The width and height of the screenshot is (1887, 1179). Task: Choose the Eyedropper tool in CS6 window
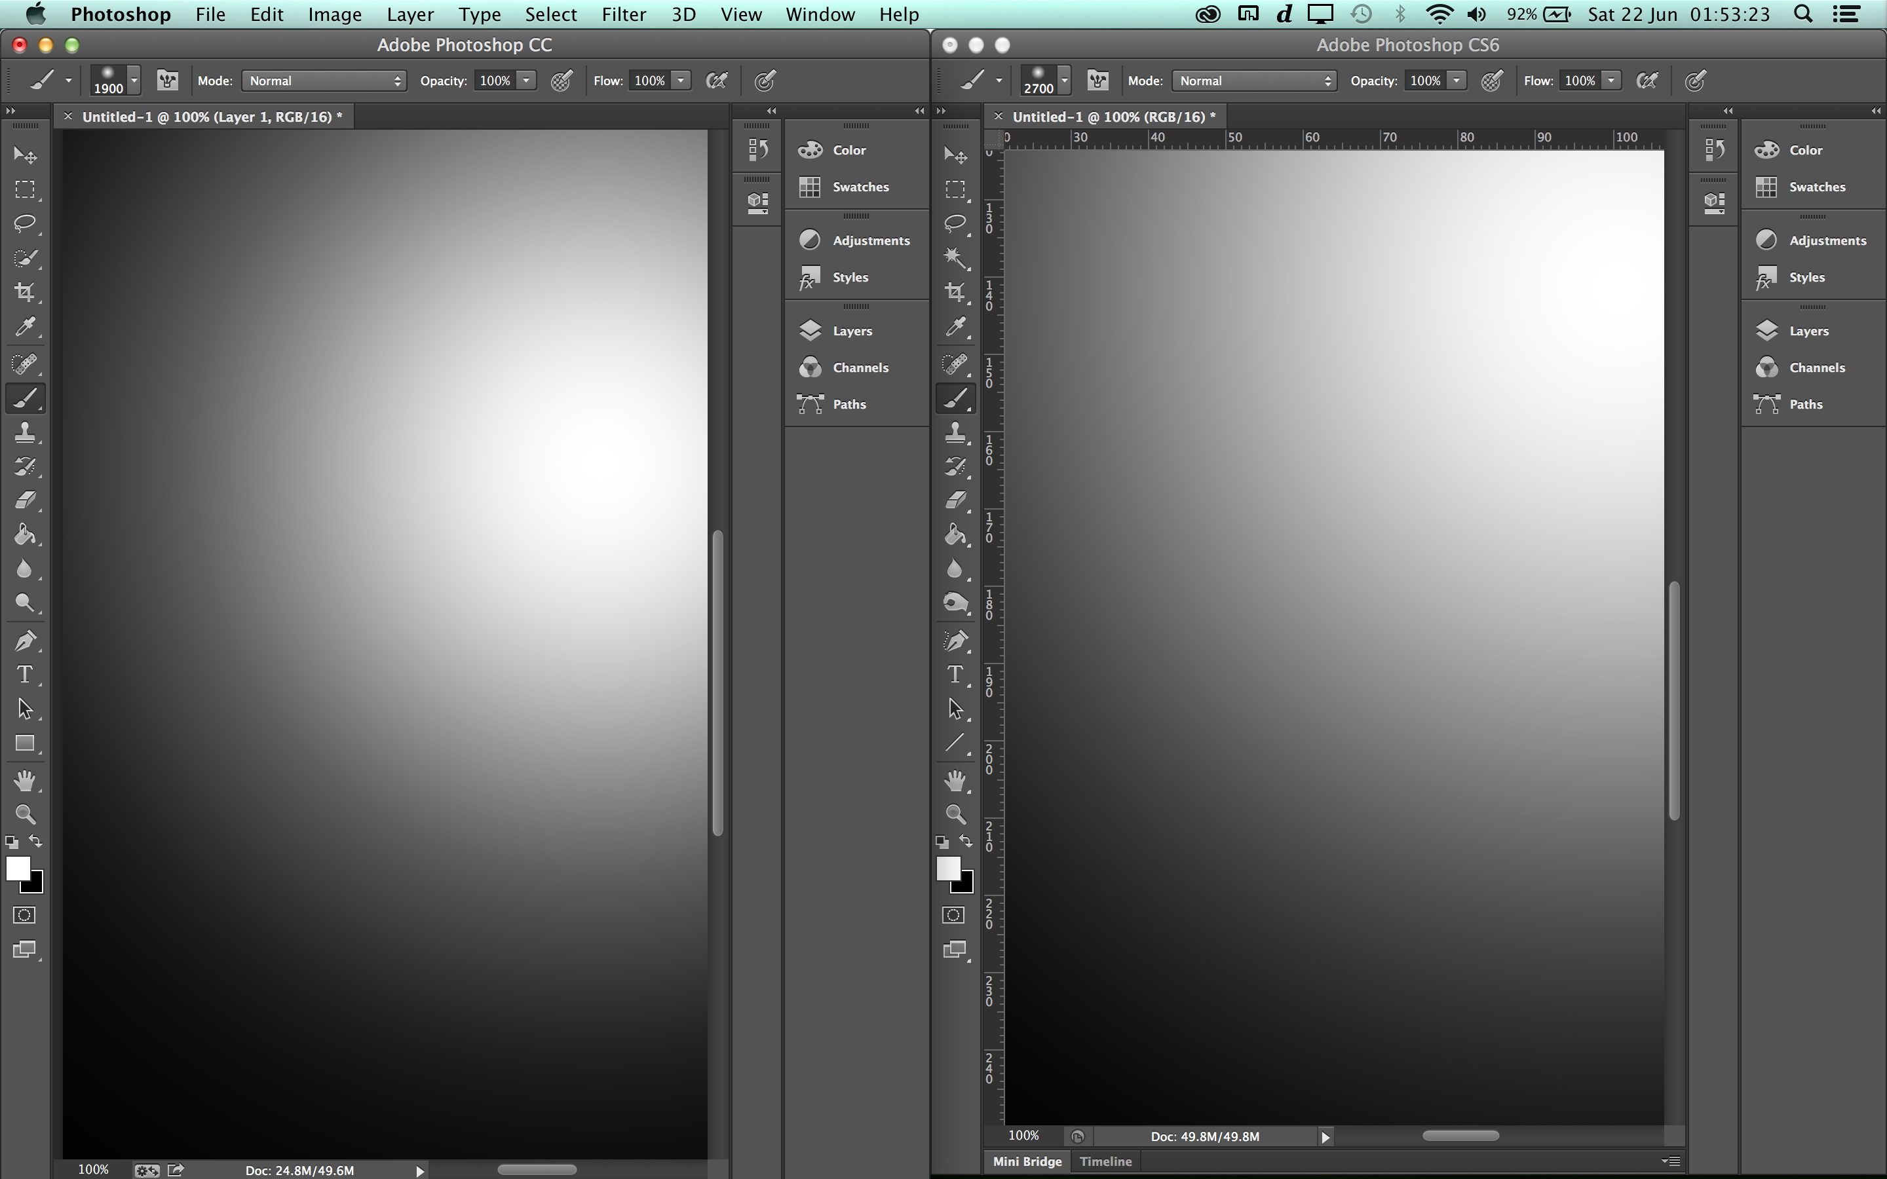tap(955, 327)
